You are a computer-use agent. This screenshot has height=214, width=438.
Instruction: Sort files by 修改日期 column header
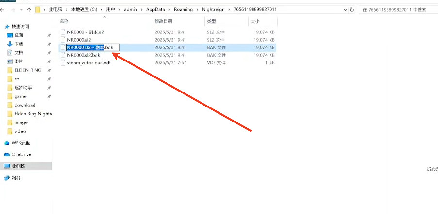163,22
